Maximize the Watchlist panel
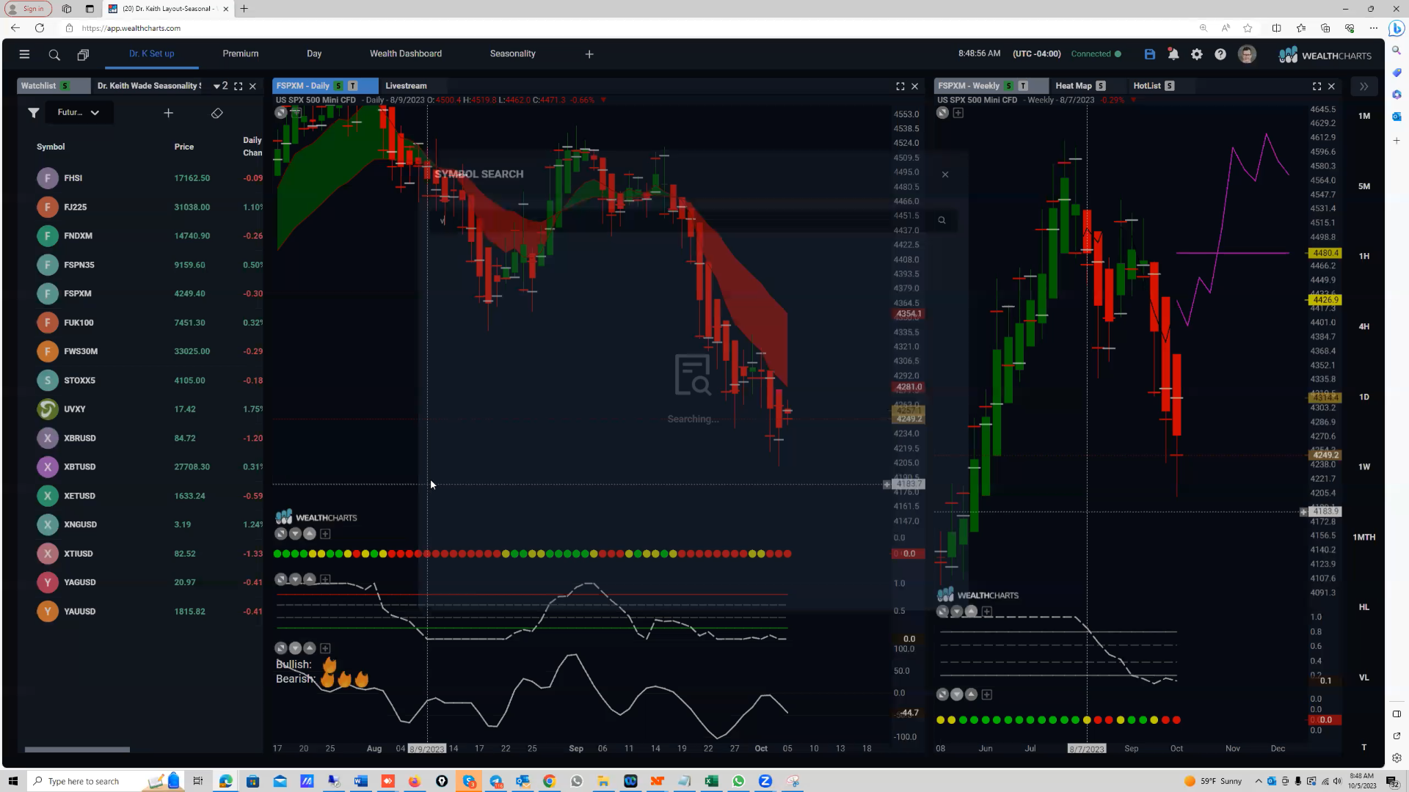 [x=239, y=87]
